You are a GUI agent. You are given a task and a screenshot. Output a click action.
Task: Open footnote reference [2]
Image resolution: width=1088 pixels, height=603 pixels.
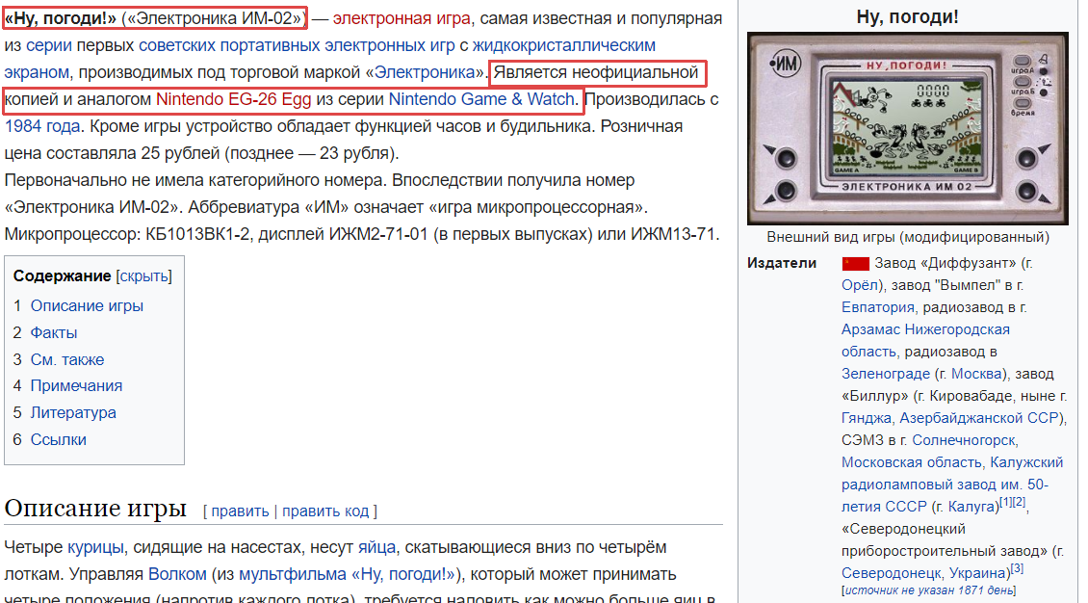coord(1019,503)
